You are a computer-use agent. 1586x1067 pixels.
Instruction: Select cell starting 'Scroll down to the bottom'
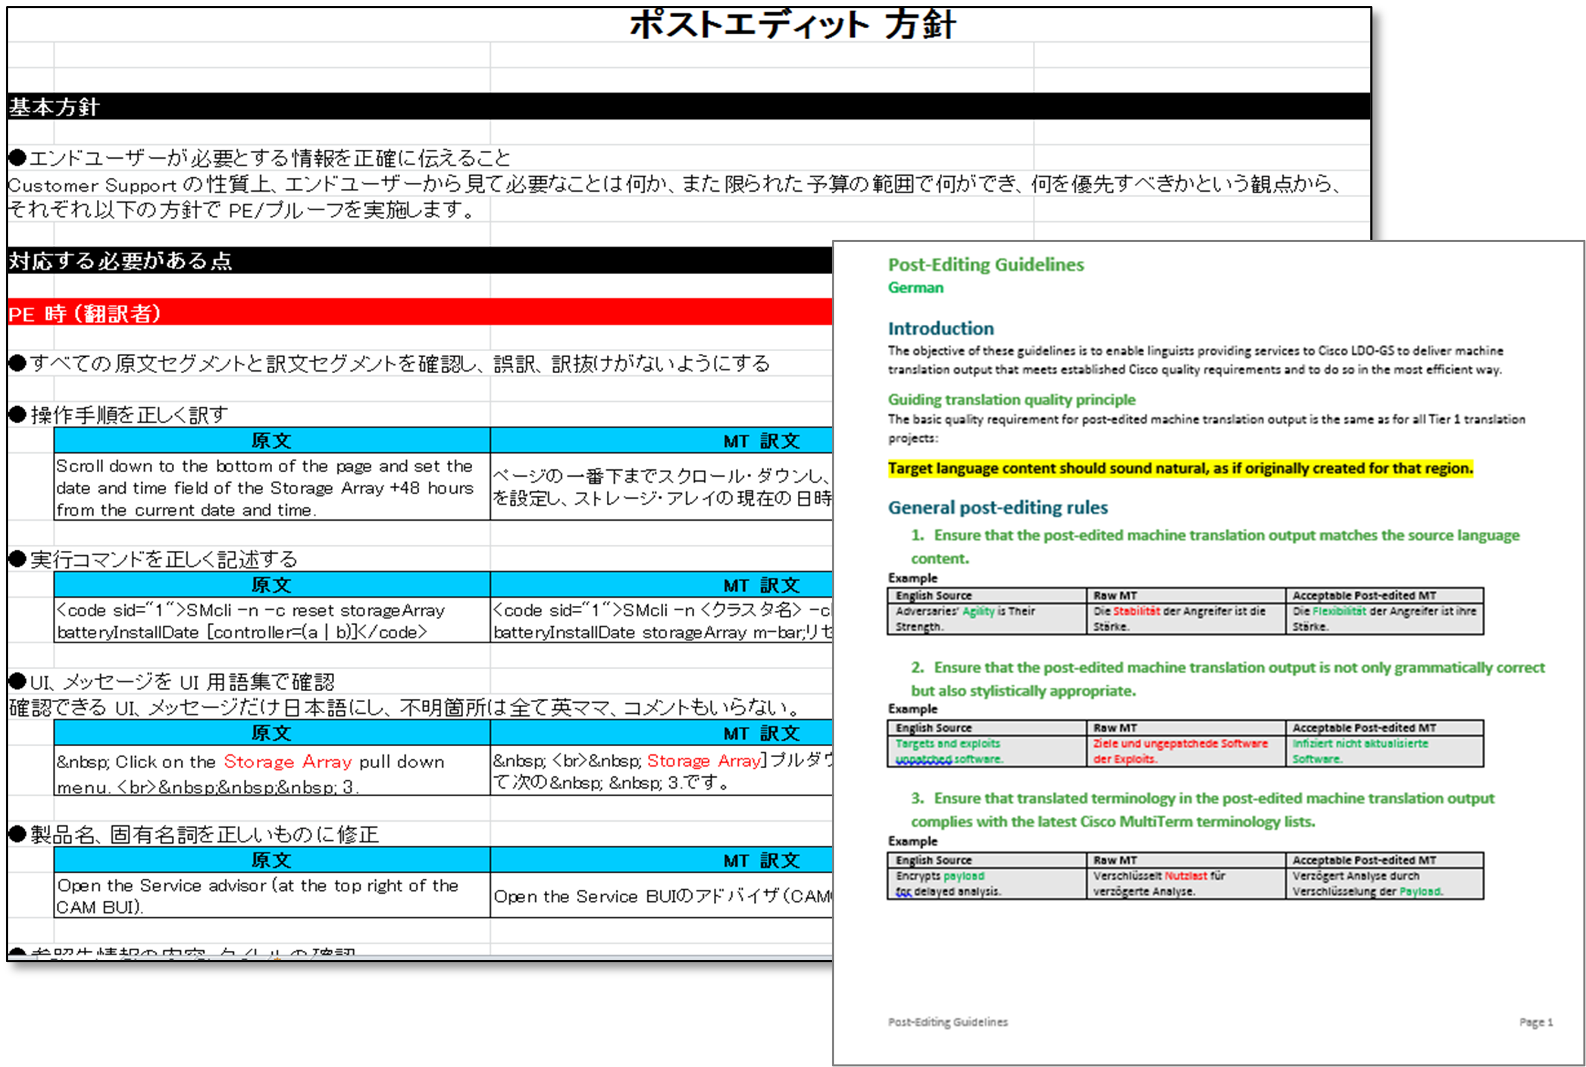point(272,486)
